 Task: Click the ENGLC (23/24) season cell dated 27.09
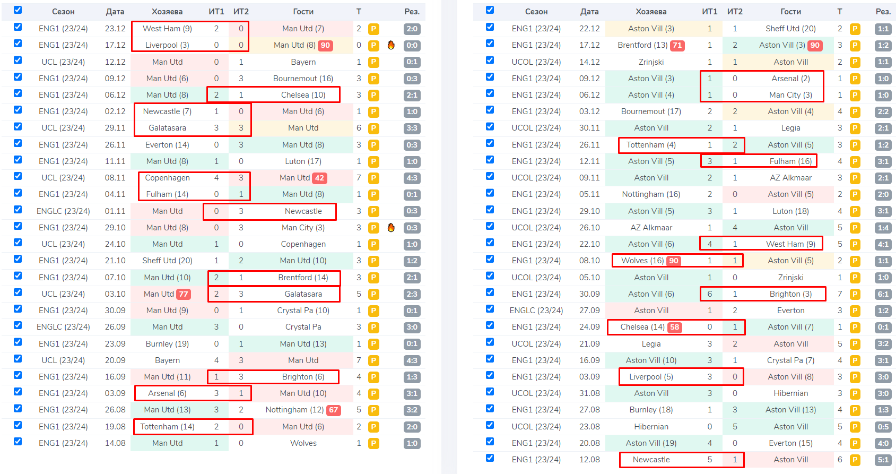536,311
